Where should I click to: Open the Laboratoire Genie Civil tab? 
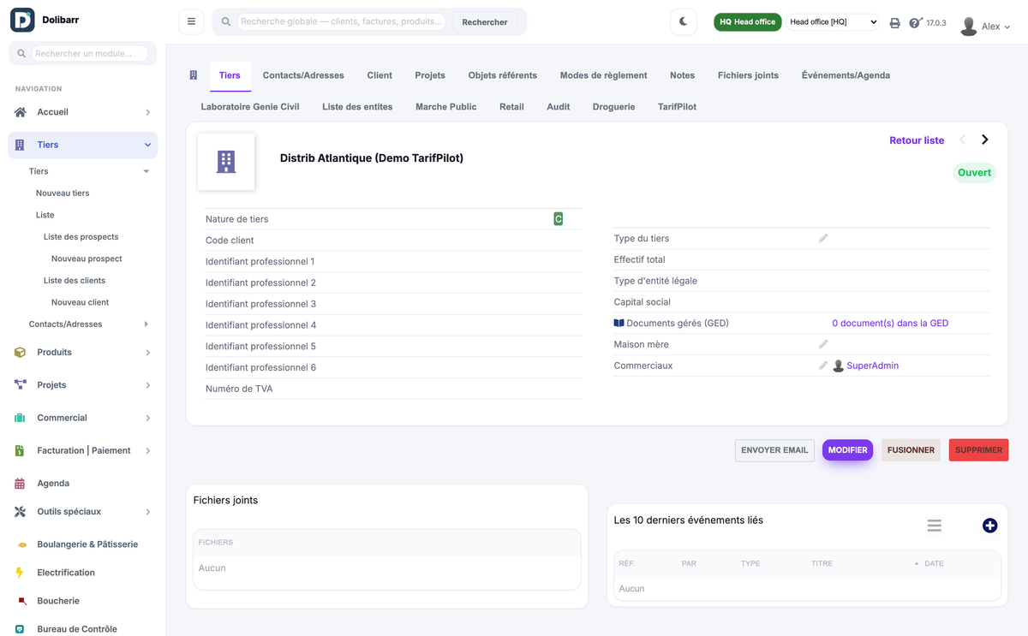[x=250, y=107]
